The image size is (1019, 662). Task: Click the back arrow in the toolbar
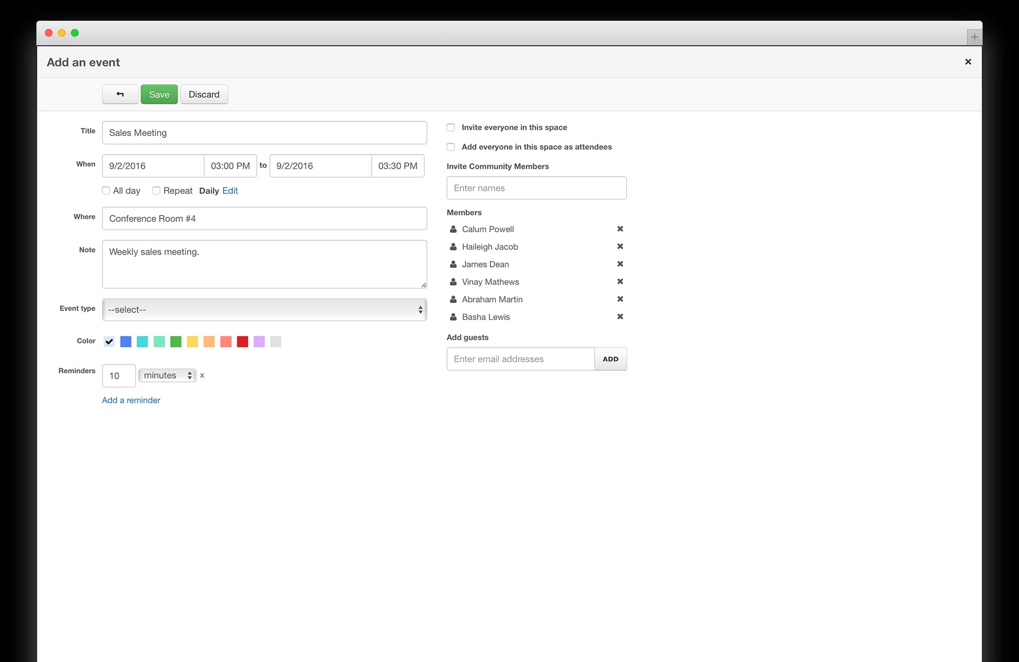click(119, 94)
